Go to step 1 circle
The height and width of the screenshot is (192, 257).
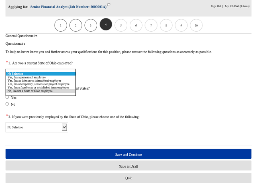tap(61, 25)
